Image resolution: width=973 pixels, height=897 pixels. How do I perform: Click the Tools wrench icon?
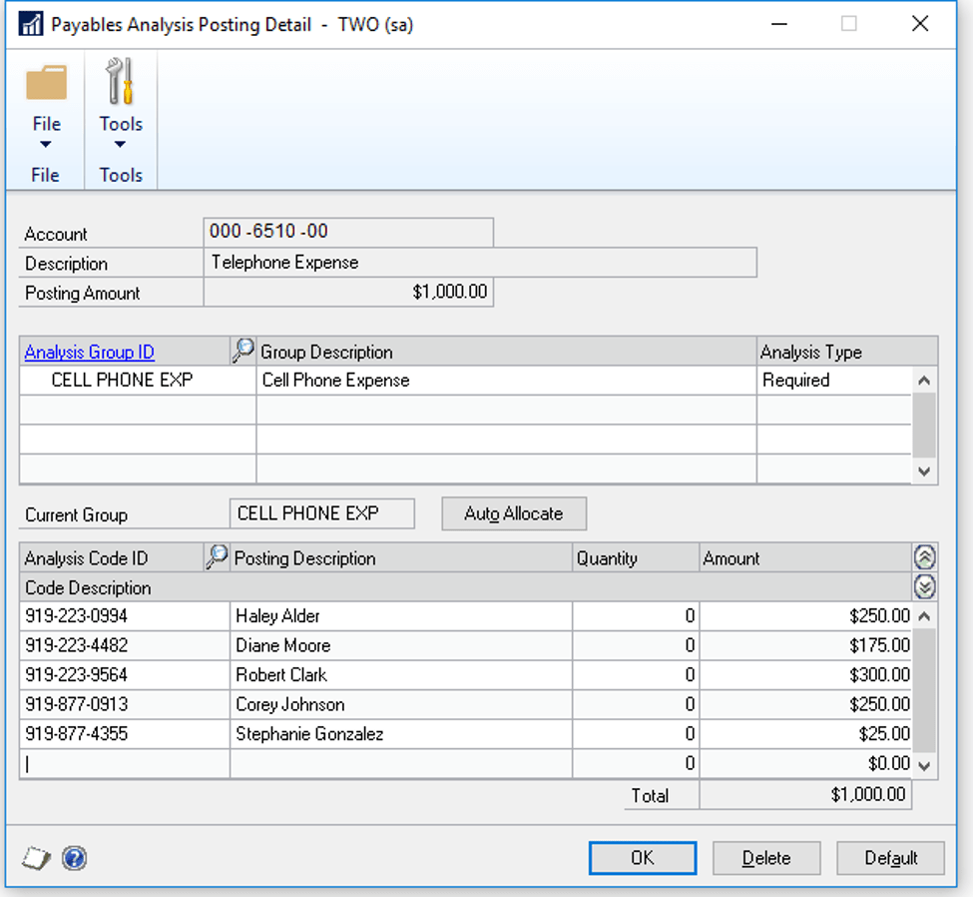pos(121,82)
